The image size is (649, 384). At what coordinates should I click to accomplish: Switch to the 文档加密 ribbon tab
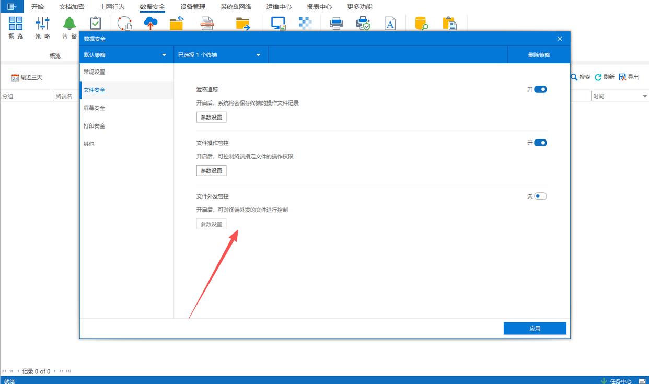click(72, 7)
